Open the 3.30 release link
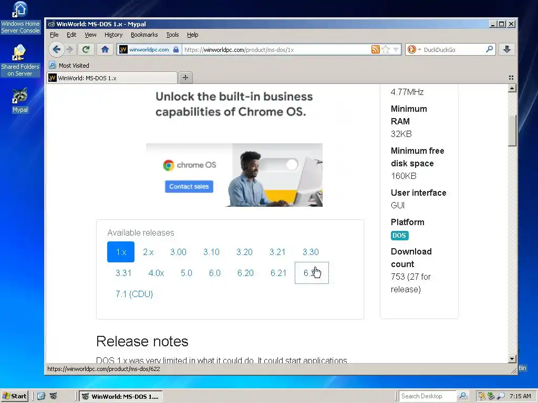Screen dimensions: 538x403 (311, 252)
